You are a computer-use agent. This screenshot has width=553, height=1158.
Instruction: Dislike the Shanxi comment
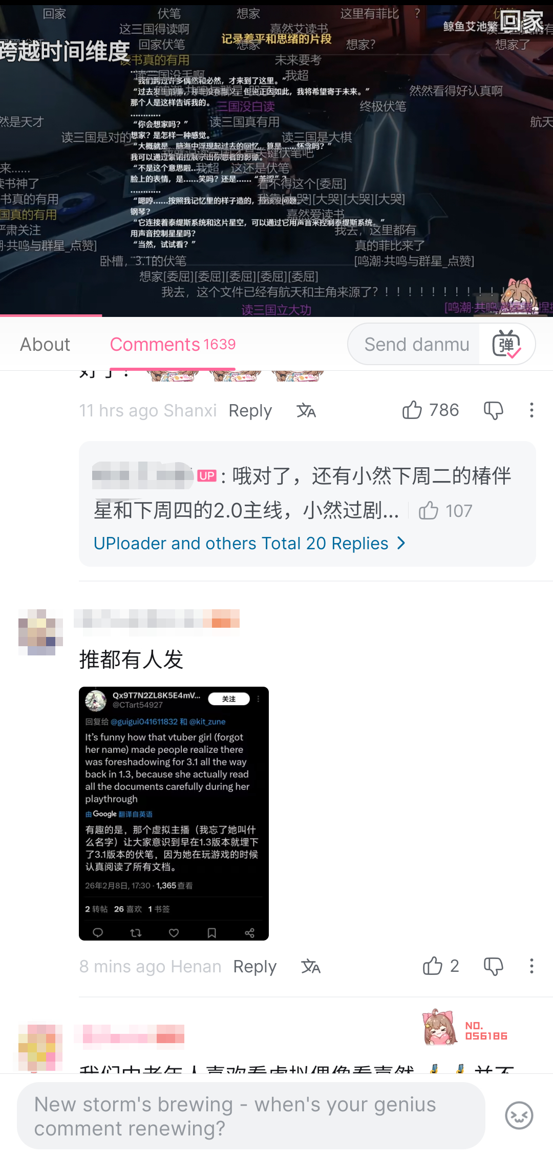pyautogui.click(x=494, y=410)
